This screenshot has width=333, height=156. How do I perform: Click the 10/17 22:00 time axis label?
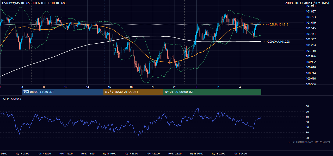tap(175, 153)
